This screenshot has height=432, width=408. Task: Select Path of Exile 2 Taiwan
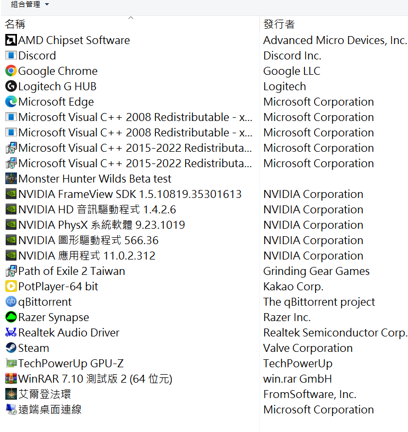(x=72, y=271)
